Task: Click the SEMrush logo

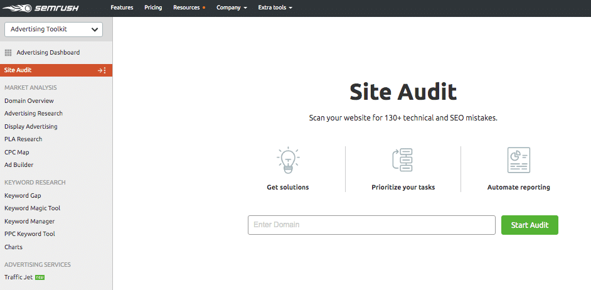Action: tap(41, 8)
